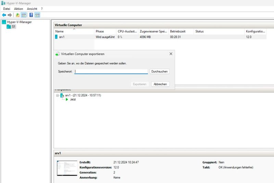The image size is (274, 183).
Task: Collapse the srv1 checkpoint tree node
Action: click(x=57, y=95)
